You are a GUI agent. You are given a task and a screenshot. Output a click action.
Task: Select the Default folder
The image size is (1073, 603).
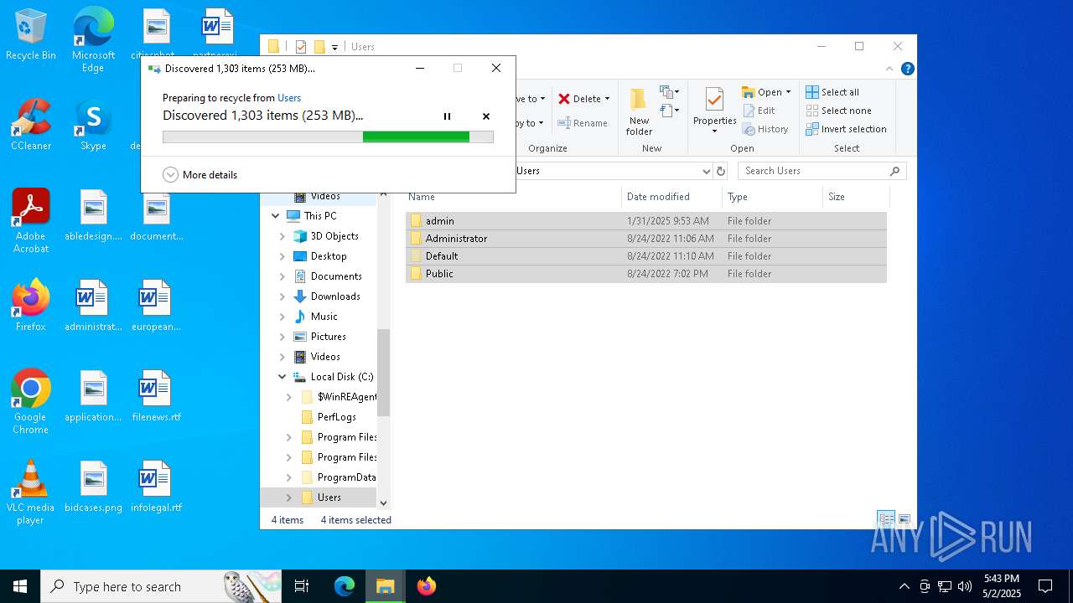[645, 256]
